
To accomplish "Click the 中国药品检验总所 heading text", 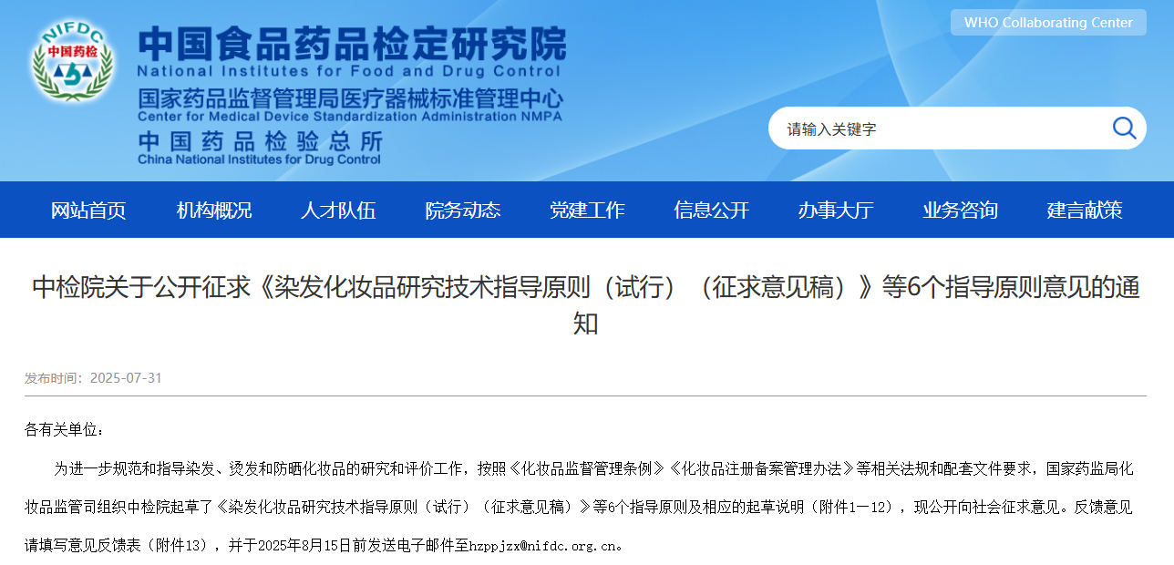I will (x=261, y=142).
